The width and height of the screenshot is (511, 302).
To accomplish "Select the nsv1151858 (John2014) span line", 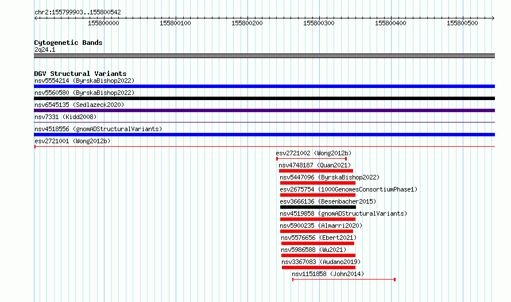I will (344, 280).
